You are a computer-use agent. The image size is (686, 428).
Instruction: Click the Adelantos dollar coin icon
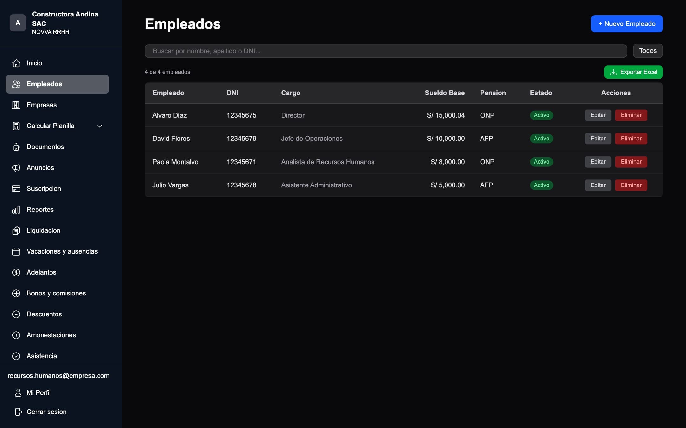point(16,272)
